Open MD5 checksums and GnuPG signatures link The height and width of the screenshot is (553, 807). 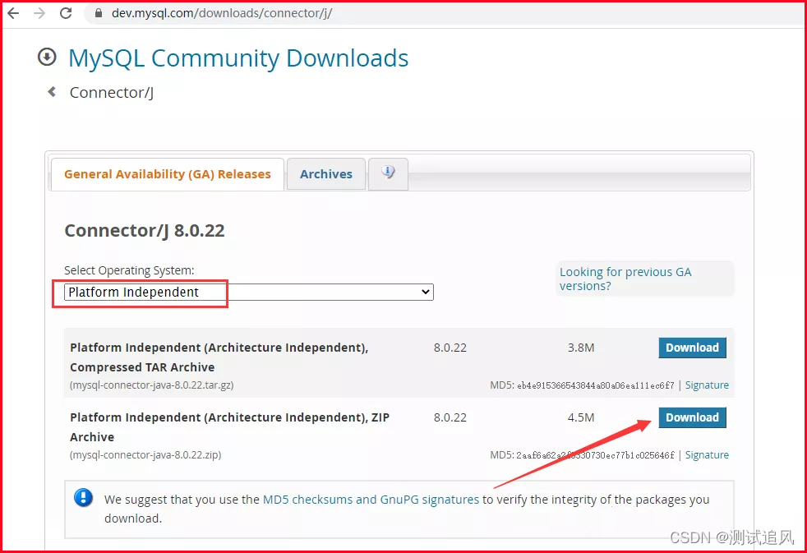(371, 500)
